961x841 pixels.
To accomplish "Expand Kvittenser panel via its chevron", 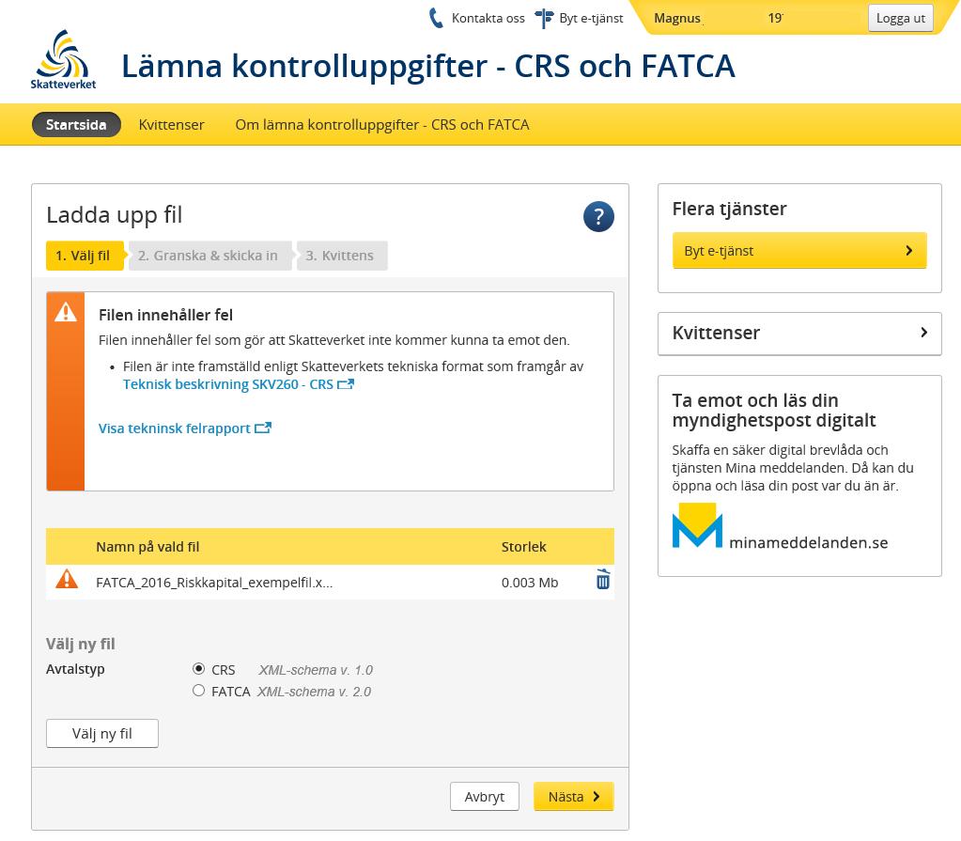I will (923, 333).
